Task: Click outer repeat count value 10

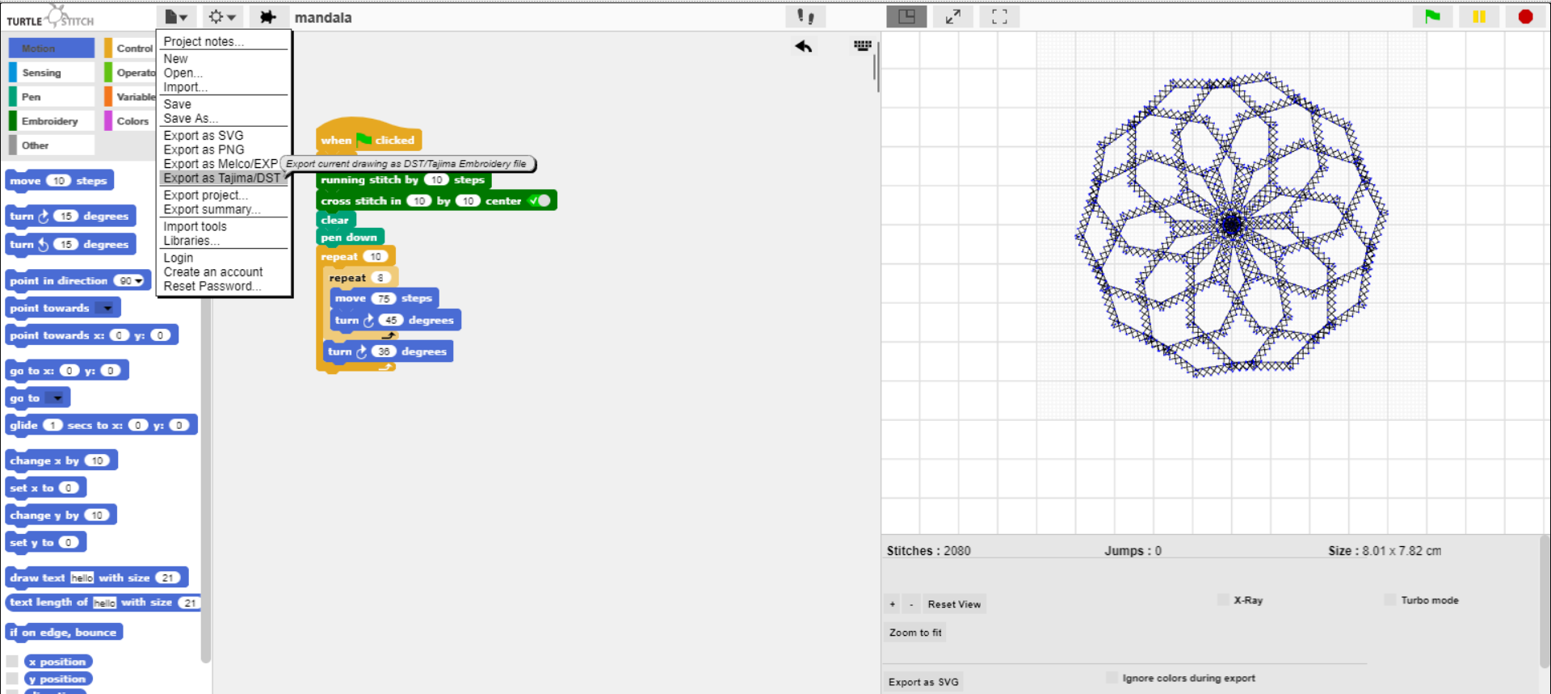Action: point(375,256)
